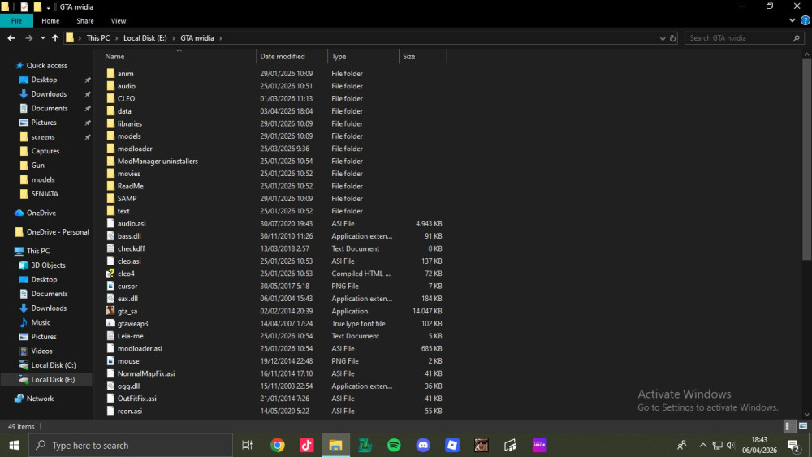Open Spotify from the taskbar
Viewport: 812px width, 457px height.
click(x=394, y=445)
